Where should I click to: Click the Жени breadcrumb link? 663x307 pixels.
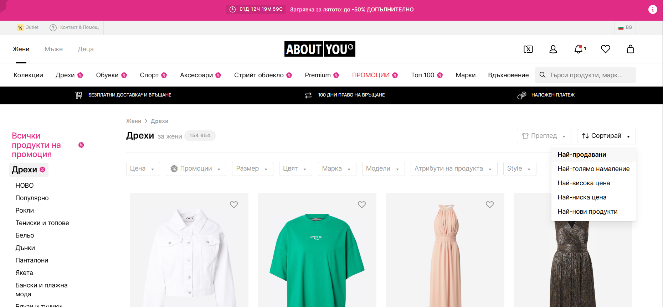[134, 121]
